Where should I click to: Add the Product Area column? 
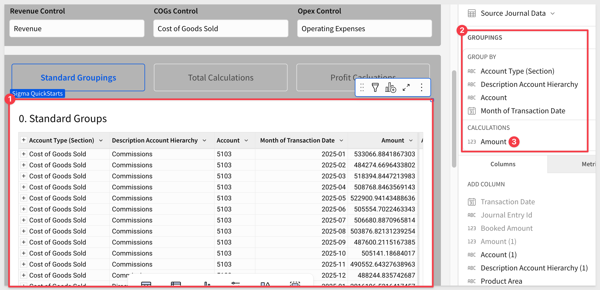tap(501, 281)
